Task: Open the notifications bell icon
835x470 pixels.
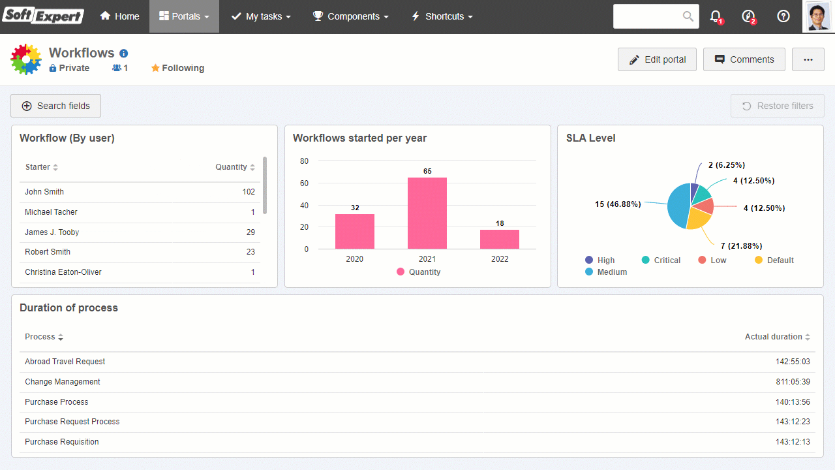Action: (x=716, y=17)
